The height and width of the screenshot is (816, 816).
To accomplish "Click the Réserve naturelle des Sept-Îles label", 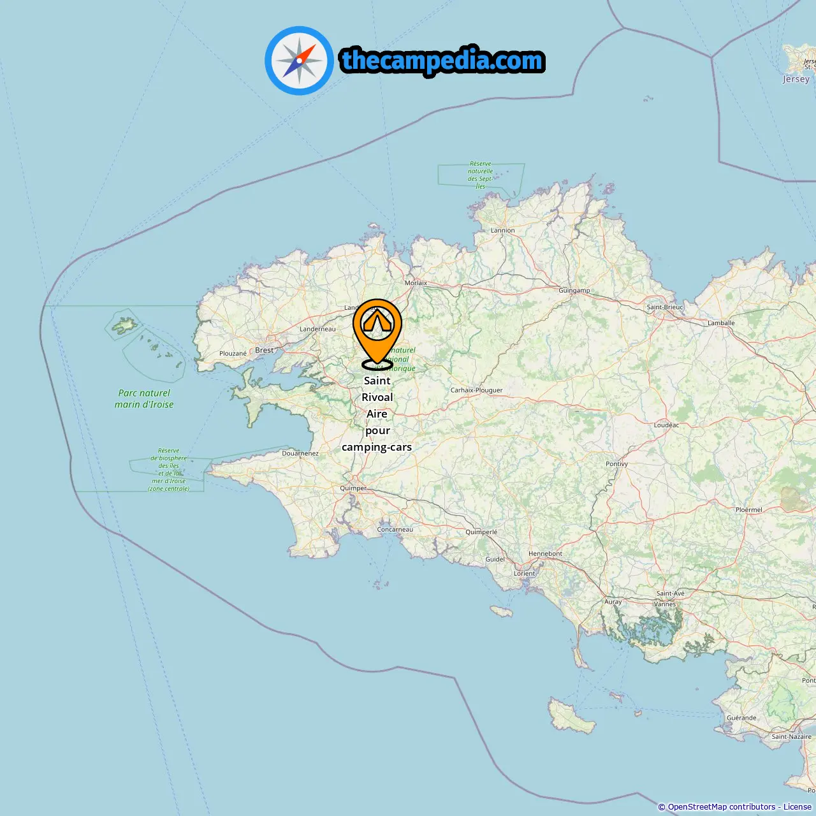I will pyautogui.click(x=480, y=175).
